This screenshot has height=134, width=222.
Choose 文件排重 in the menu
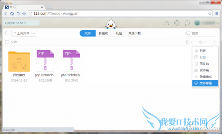coord(205,83)
